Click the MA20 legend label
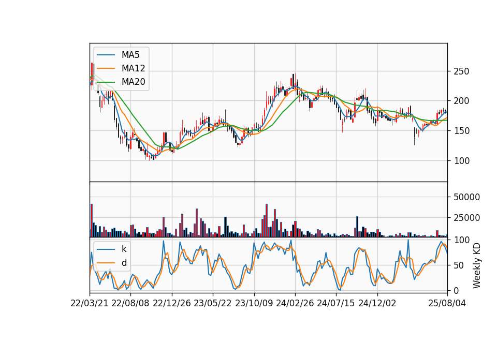Image resolution: width=497 pixels, height=357 pixels. [133, 82]
